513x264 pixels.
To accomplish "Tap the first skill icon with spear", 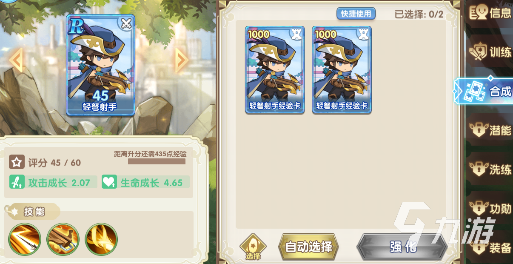I will coord(24,239).
